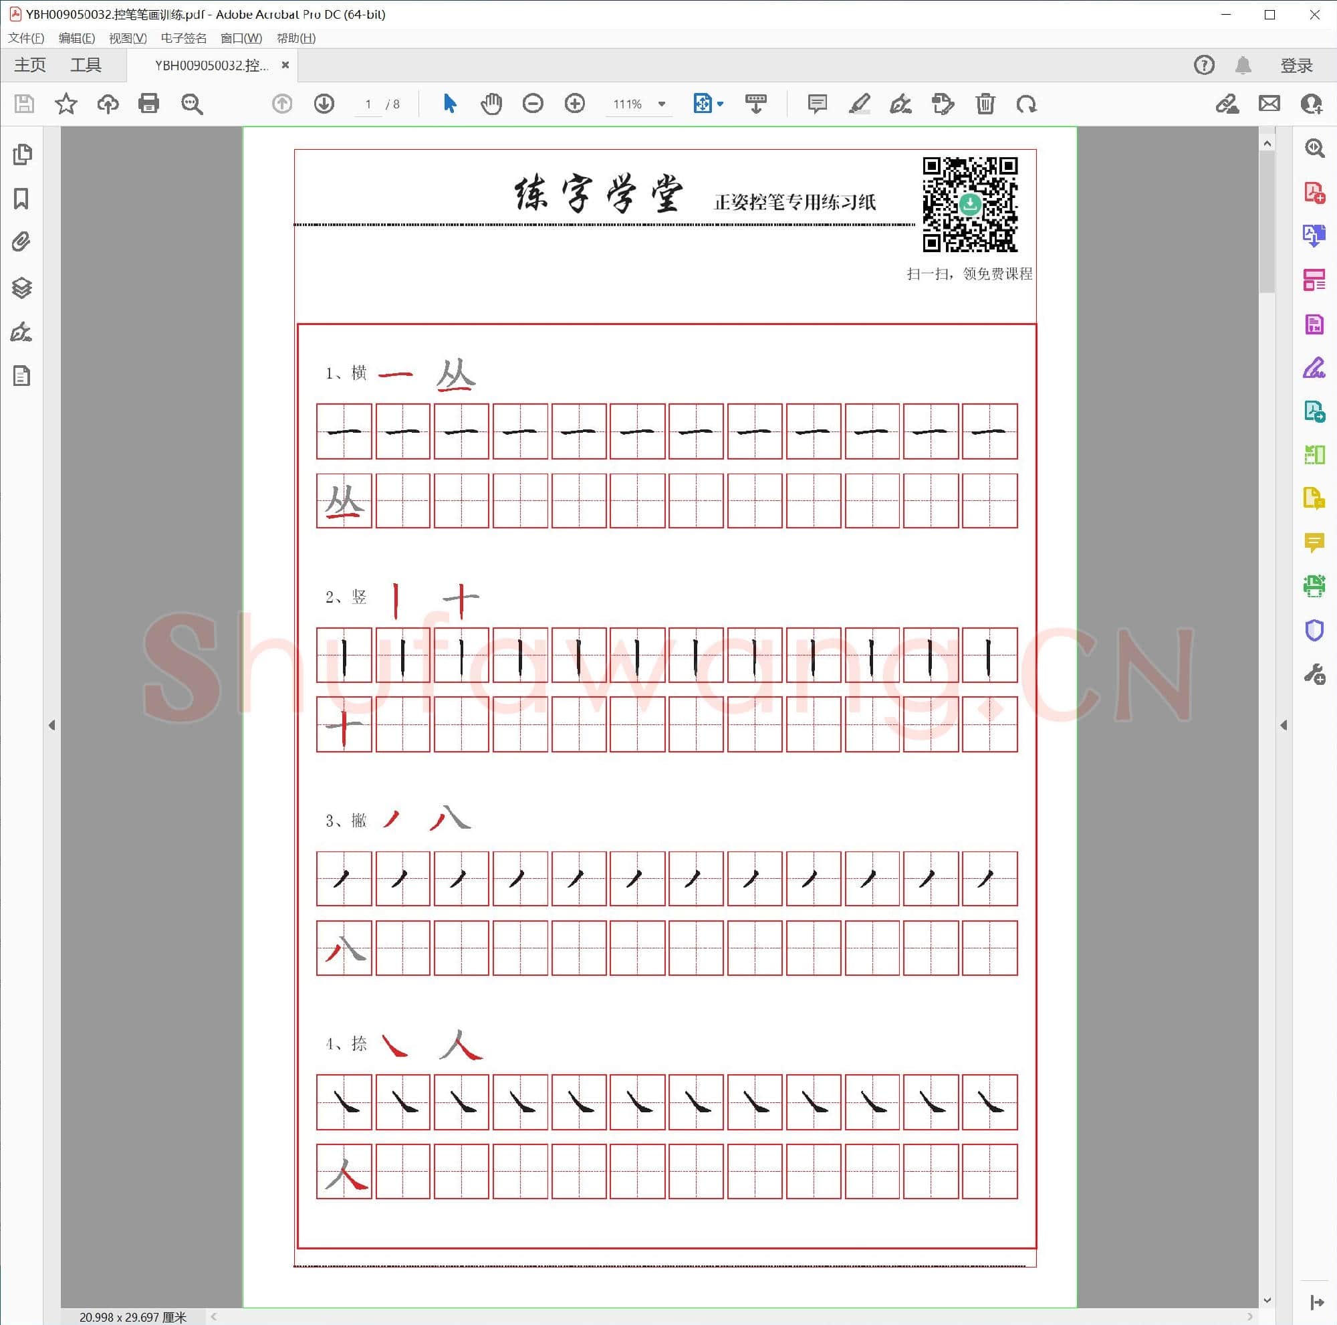Show the Layers panel
This screenshot has width=1337, height=1325.
point(21,288)
